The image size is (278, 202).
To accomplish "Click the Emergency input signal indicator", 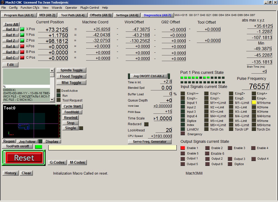I will (183, 134).
